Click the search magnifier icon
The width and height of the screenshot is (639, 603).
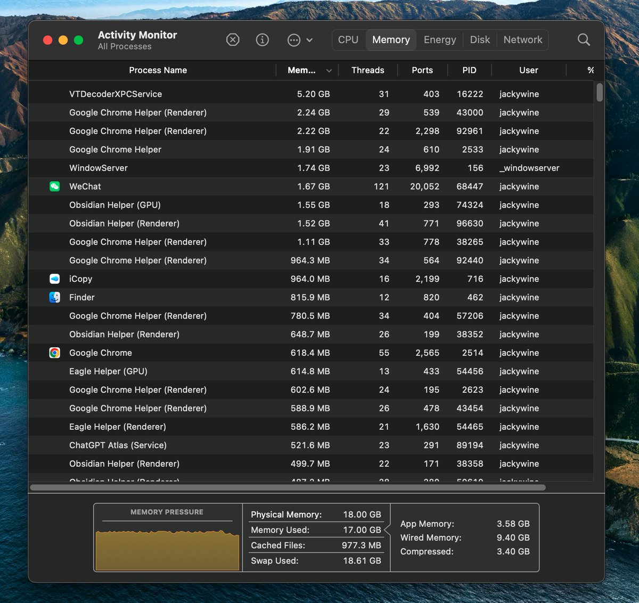tap(584, 40)
